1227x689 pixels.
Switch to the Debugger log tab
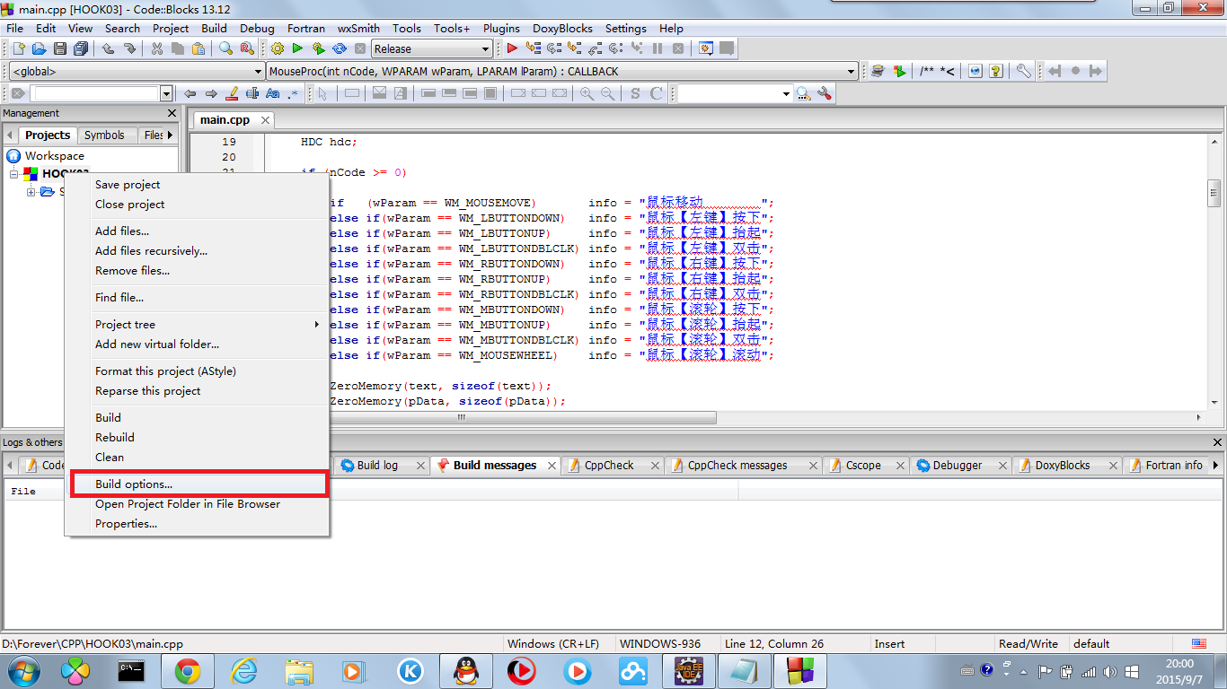958,465
